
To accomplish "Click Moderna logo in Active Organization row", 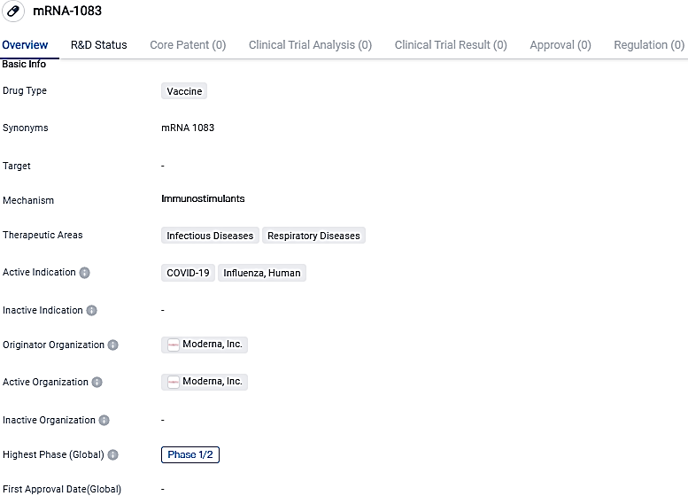I will pos(174,382).
